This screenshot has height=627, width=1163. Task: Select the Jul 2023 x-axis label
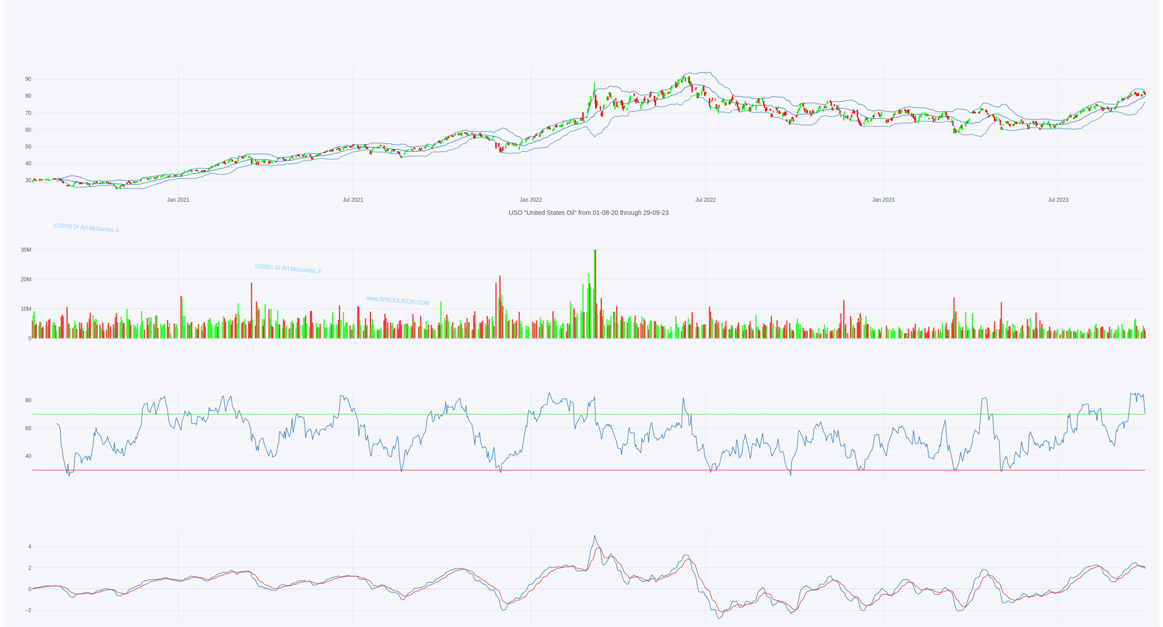coord(1058,200)
